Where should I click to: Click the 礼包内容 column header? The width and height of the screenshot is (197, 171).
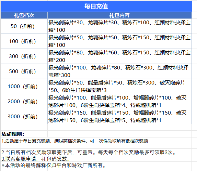click(119, 15)
